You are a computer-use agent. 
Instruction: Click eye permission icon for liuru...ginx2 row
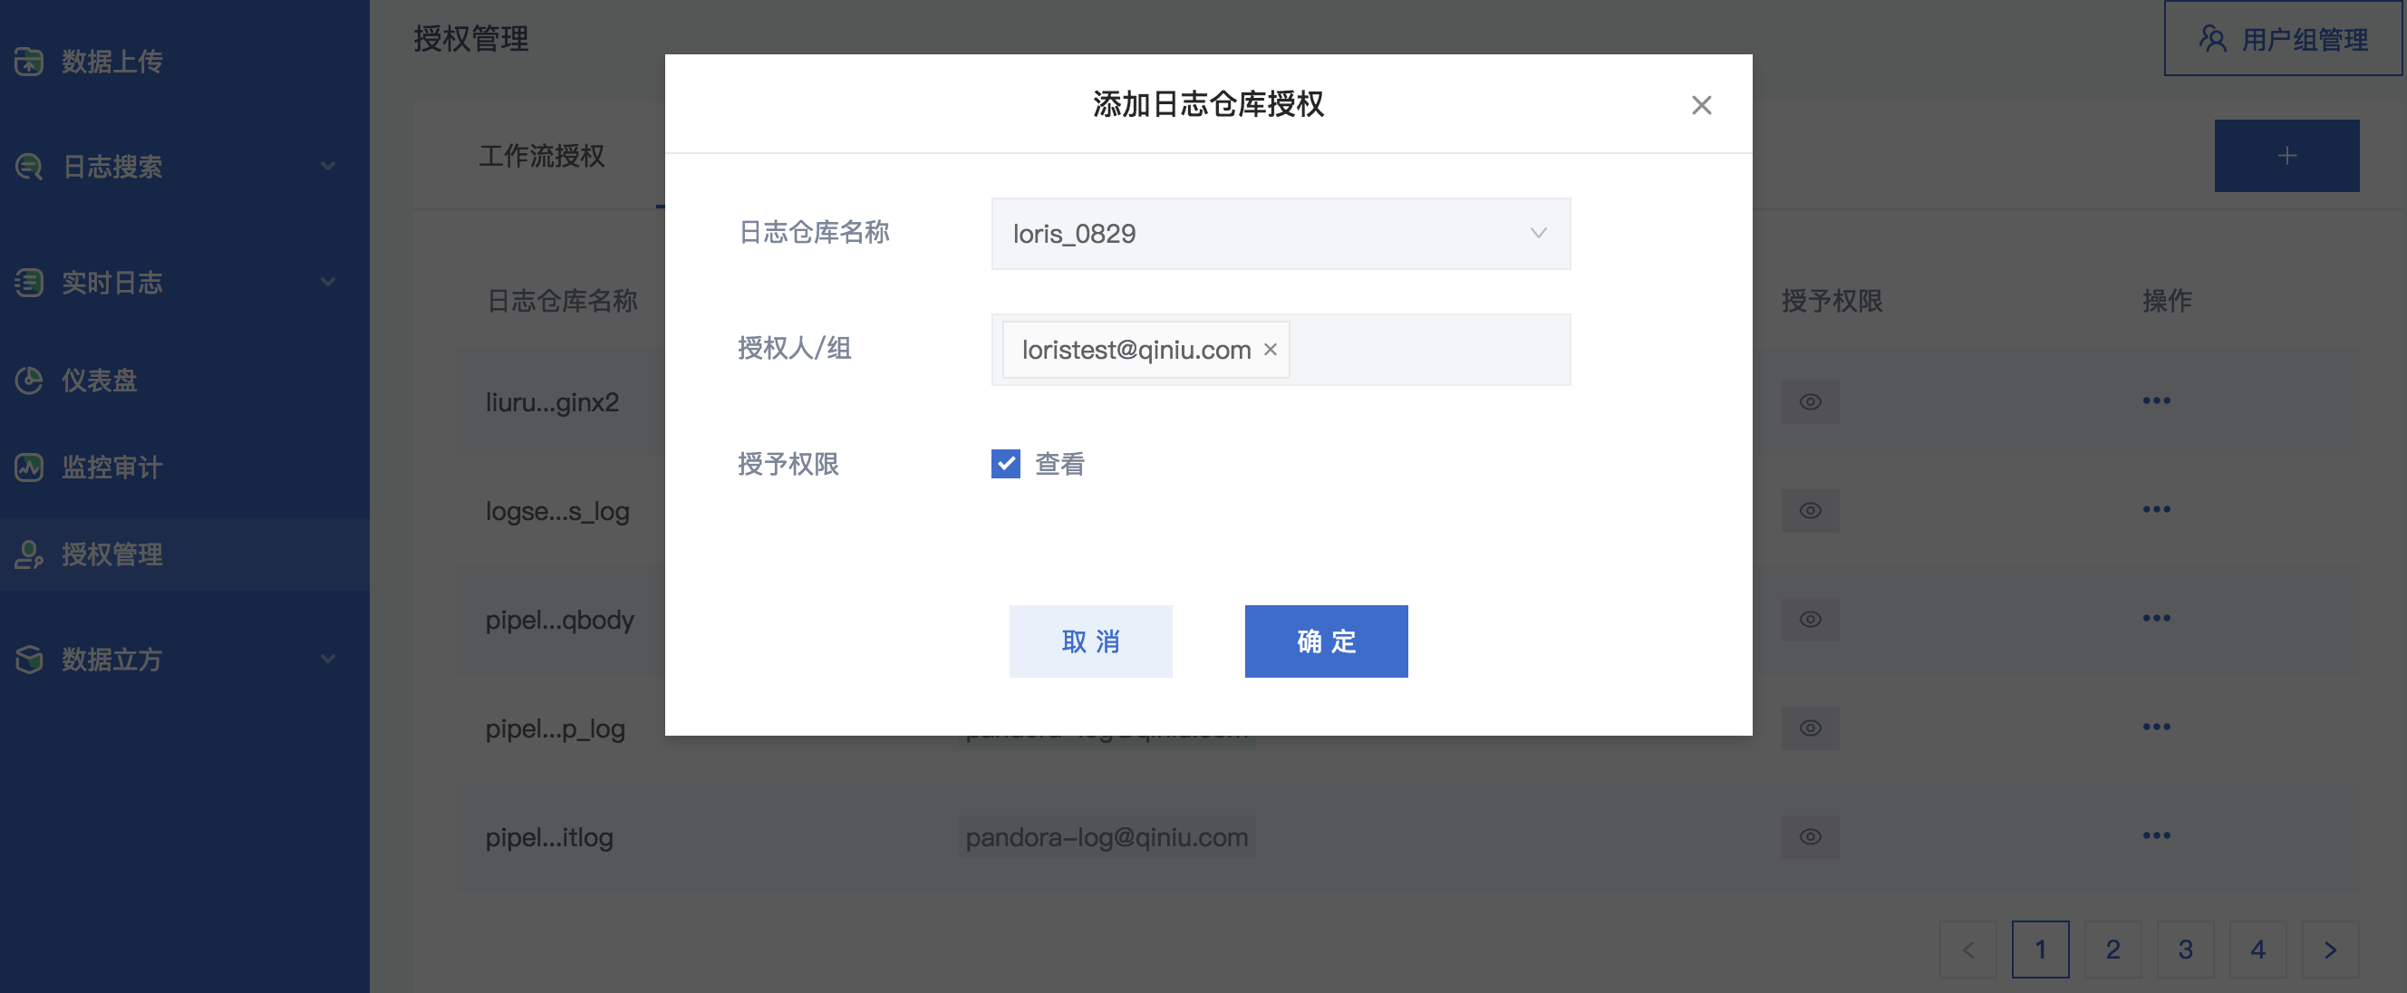click(x=1810, y=401)
